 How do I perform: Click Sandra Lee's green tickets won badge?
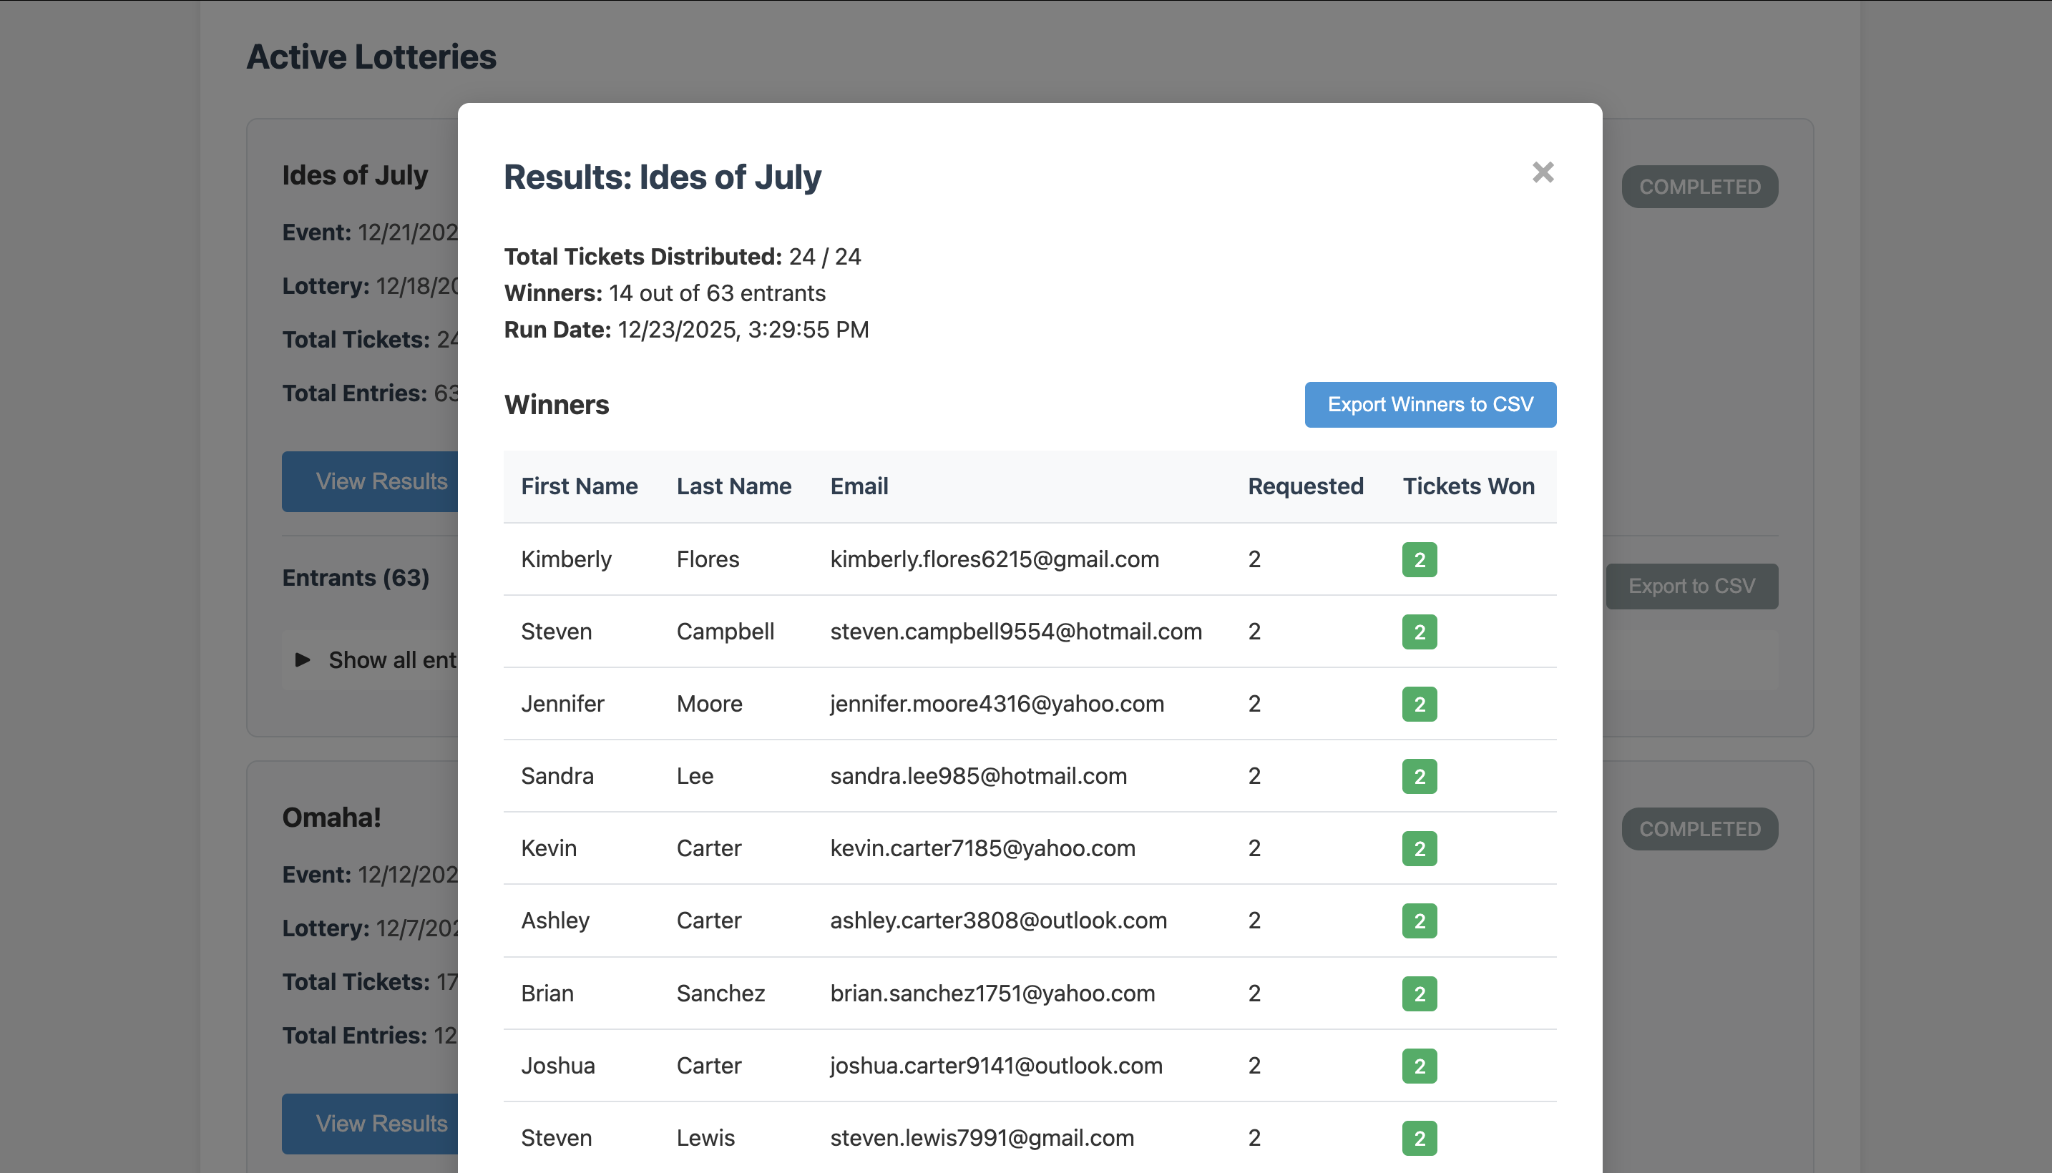1420,776
